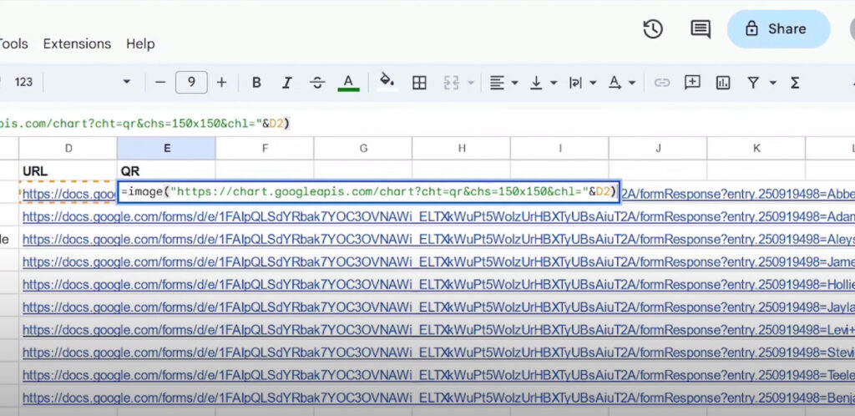Expand text wrapping dropdown arrow
The width and height of the screenshot is (855, 416).
click(x=593, y=83)
